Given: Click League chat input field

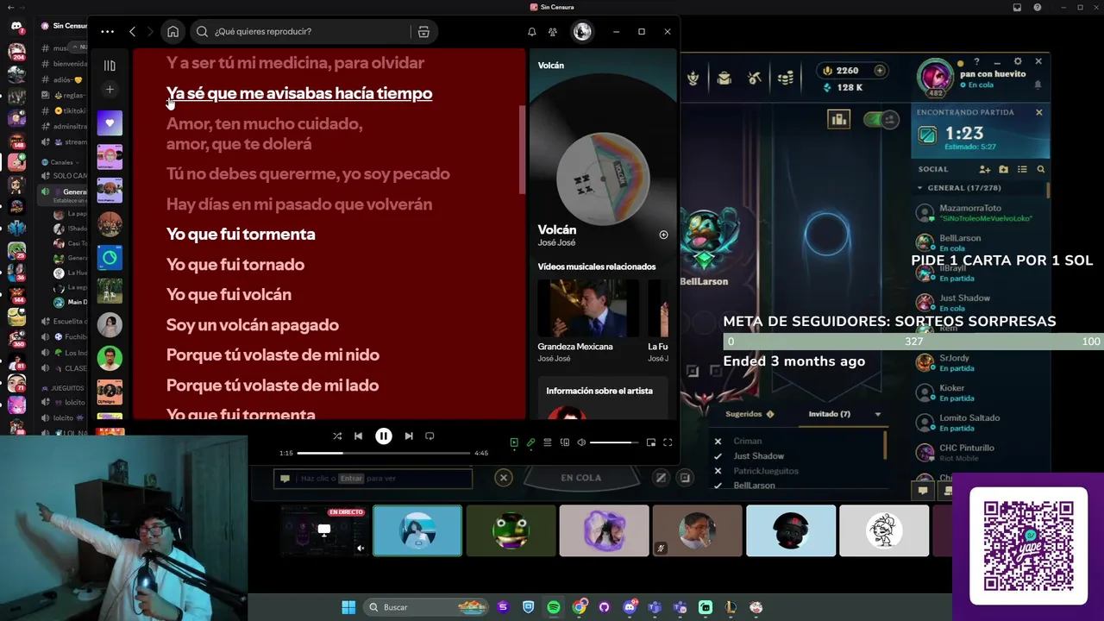Looking at the screenshot, I should coord(373,479).
